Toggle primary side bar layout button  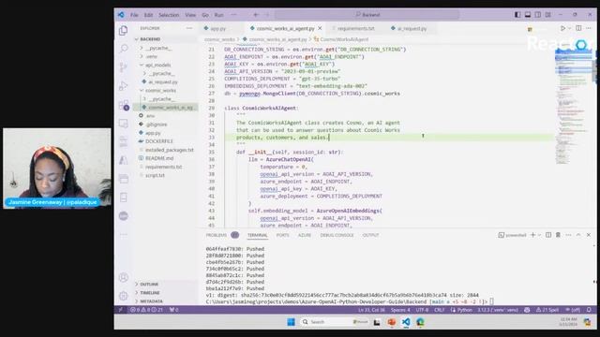tap(517, 15)
